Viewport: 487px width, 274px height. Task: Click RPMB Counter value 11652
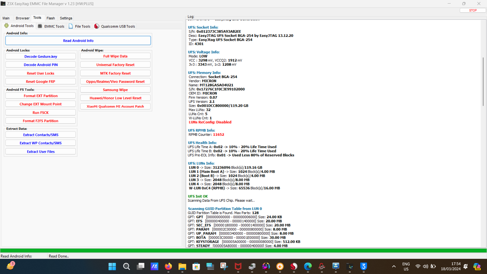pyautogui.click(x=219, y=134)
